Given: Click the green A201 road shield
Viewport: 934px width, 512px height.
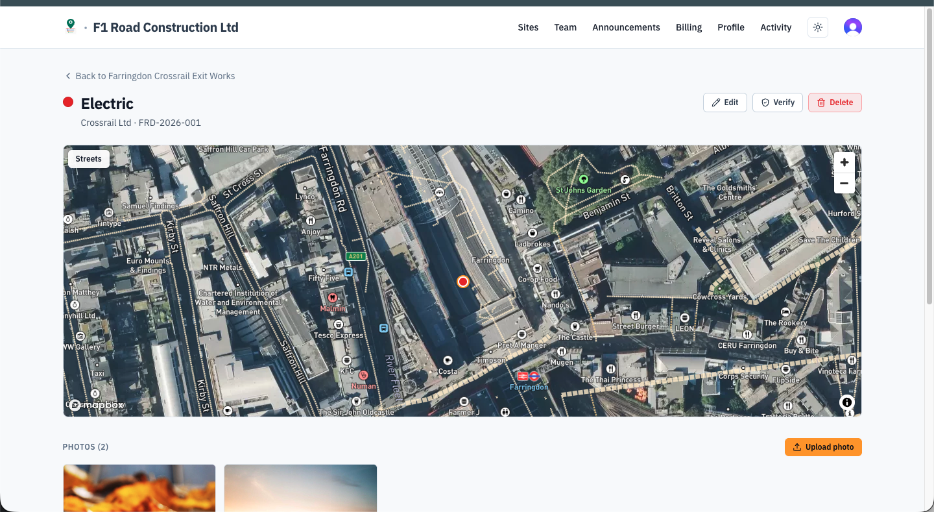Looking at the screenshot, I should 355,256.
